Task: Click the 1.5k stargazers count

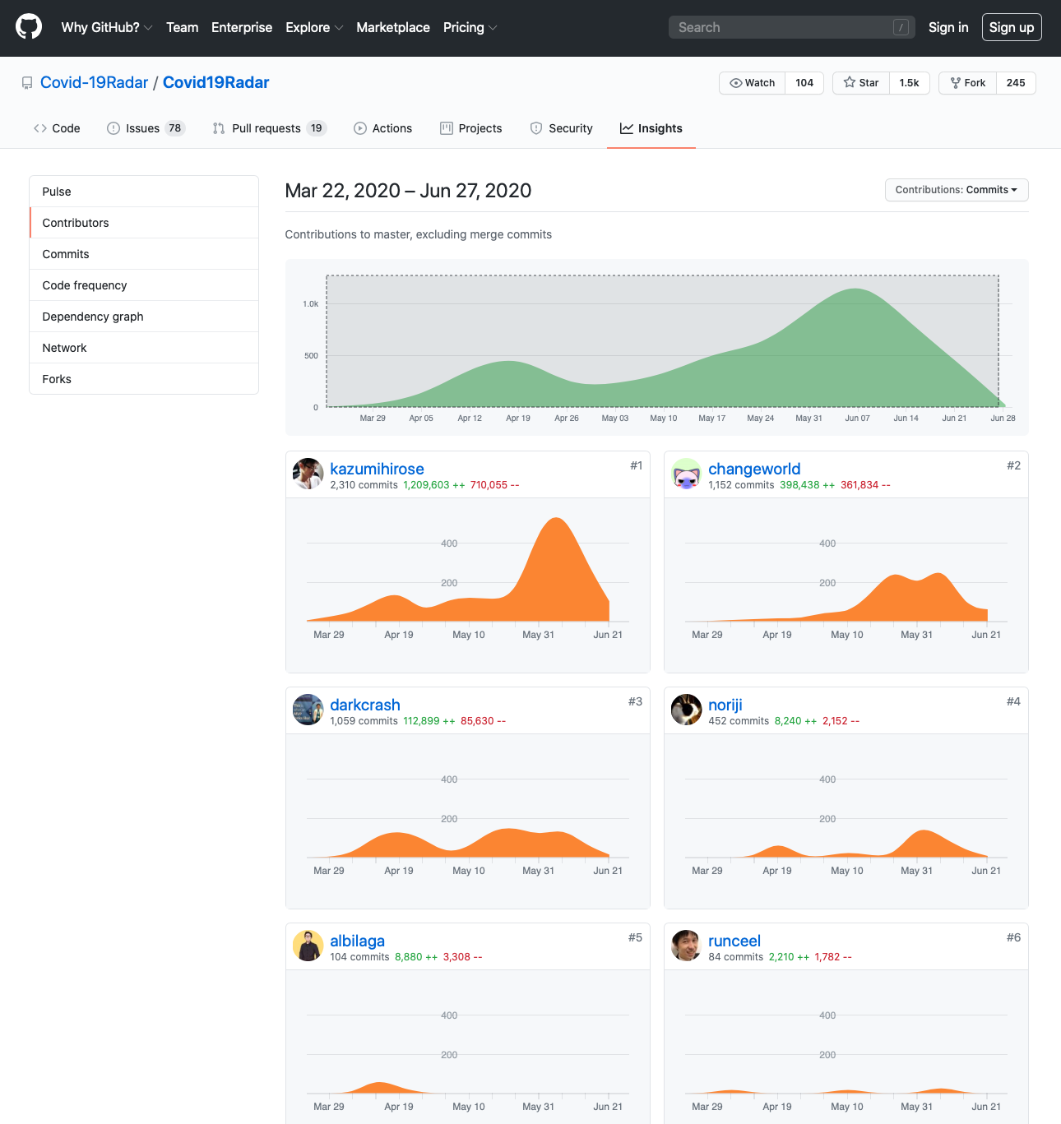Action: pos(909,83)
